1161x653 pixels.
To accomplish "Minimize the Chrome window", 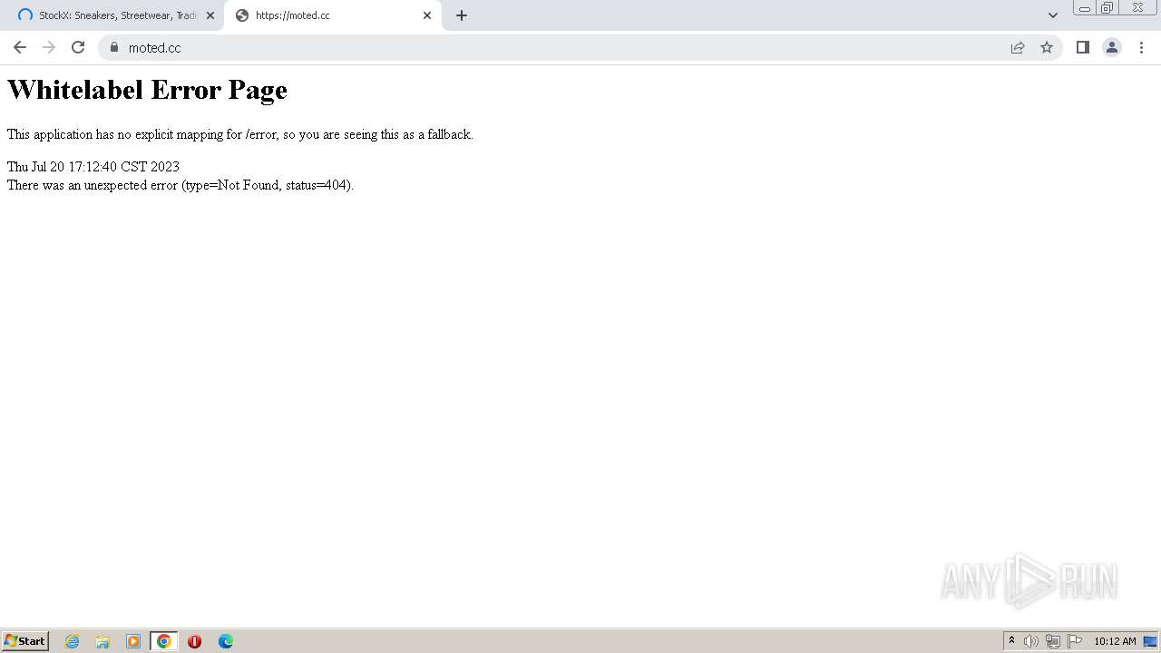I will (1085, 8).
